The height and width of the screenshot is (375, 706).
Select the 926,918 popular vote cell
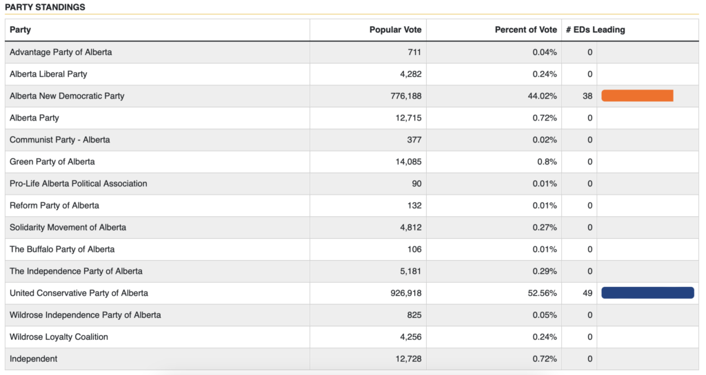point(368,293)
